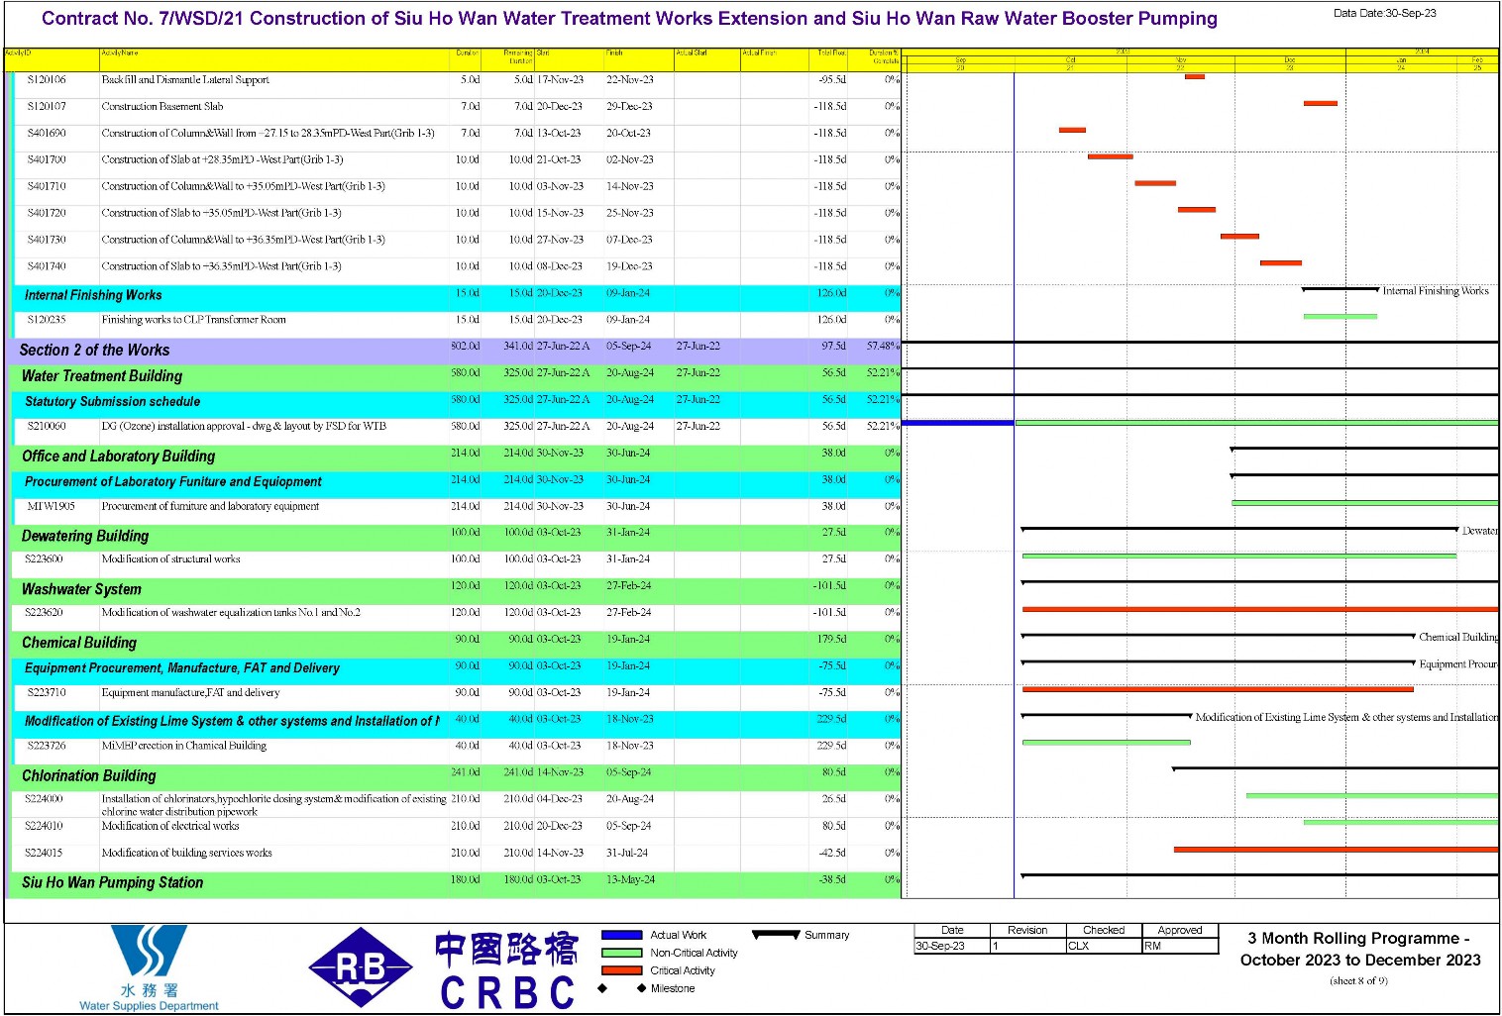The image size is (1502, 1016).
Task: Select the Chemical Building group row
Action: click(x=458, y=644)
